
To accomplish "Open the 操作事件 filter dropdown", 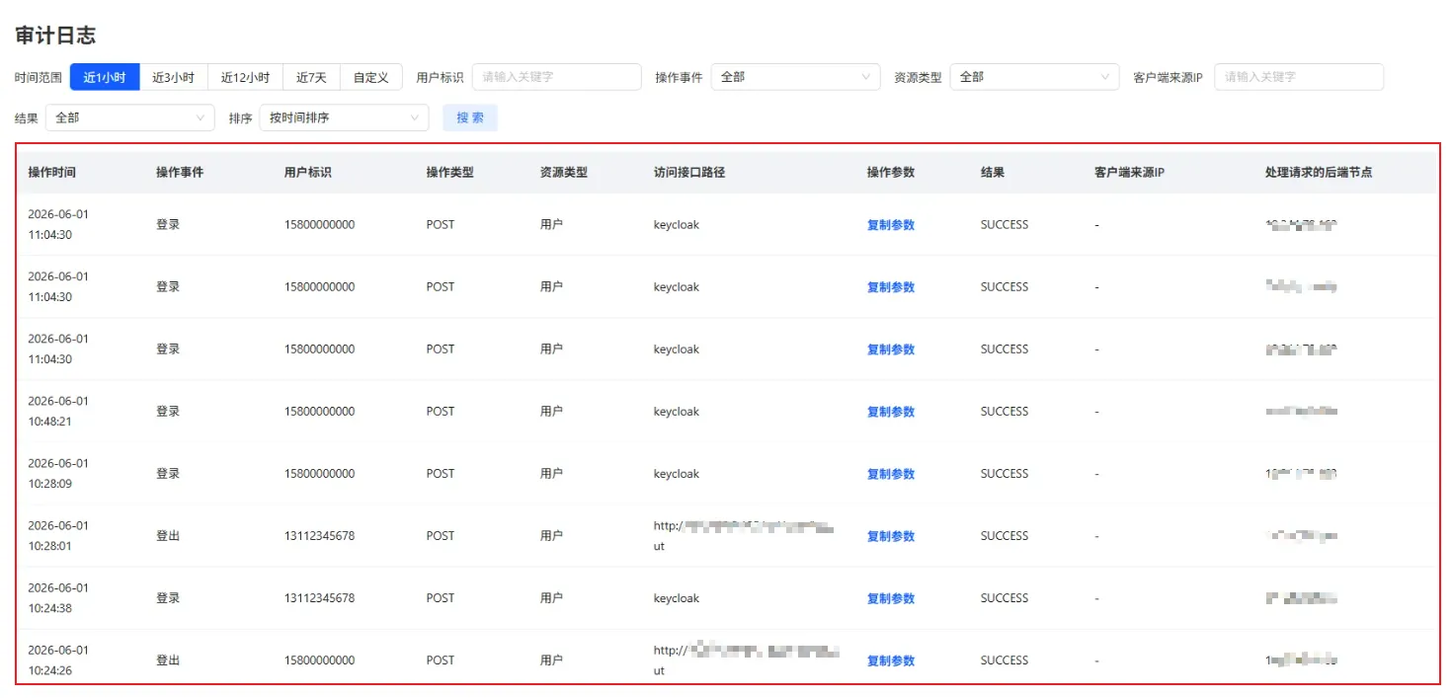I will pos(795,77).
